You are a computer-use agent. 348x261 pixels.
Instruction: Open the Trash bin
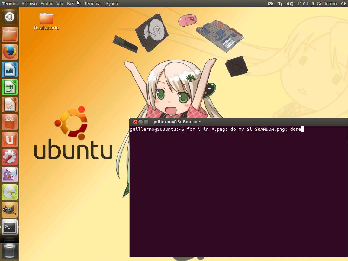10,251
